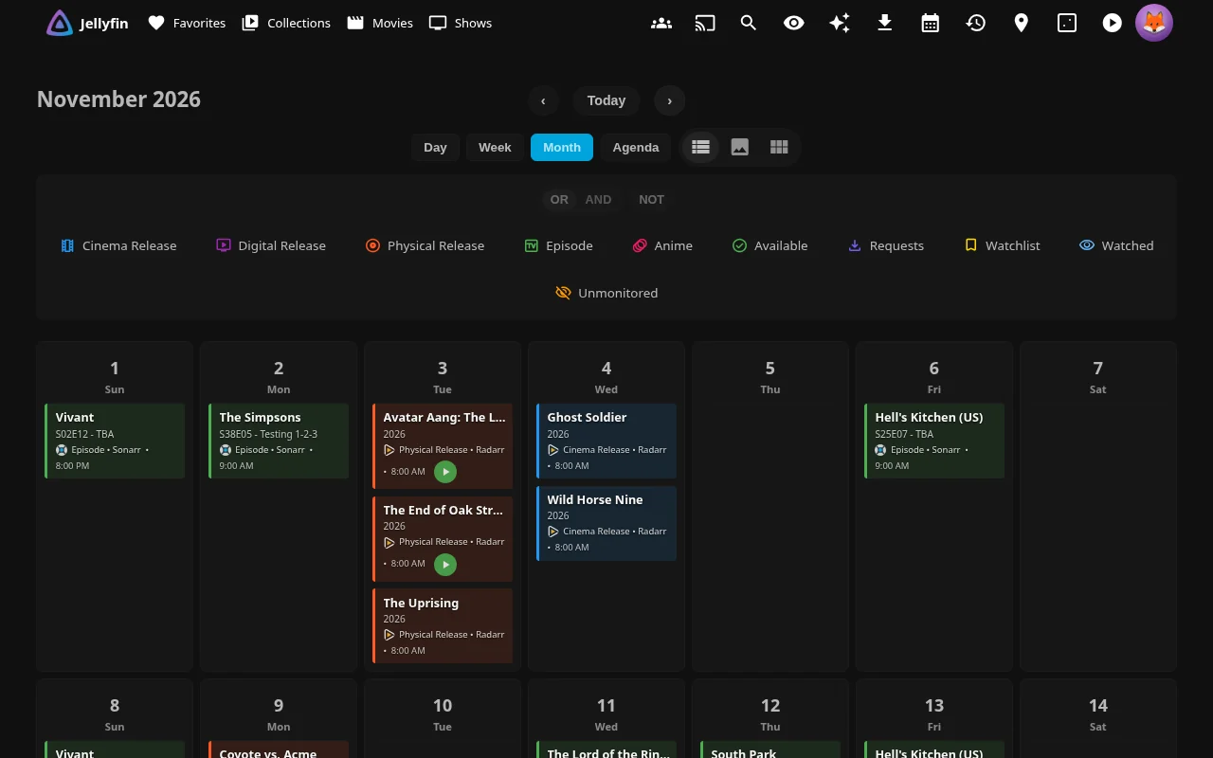Jump to Today
Image resolution: width=1213 pixels, height=758 pixels.
(606, 100)
